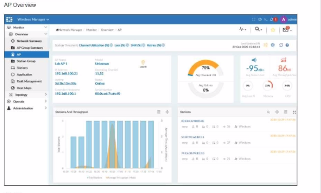Screen dimensions: 321x193
Task: Click the Locate pin icon
Action: click(x=143, y=62)
